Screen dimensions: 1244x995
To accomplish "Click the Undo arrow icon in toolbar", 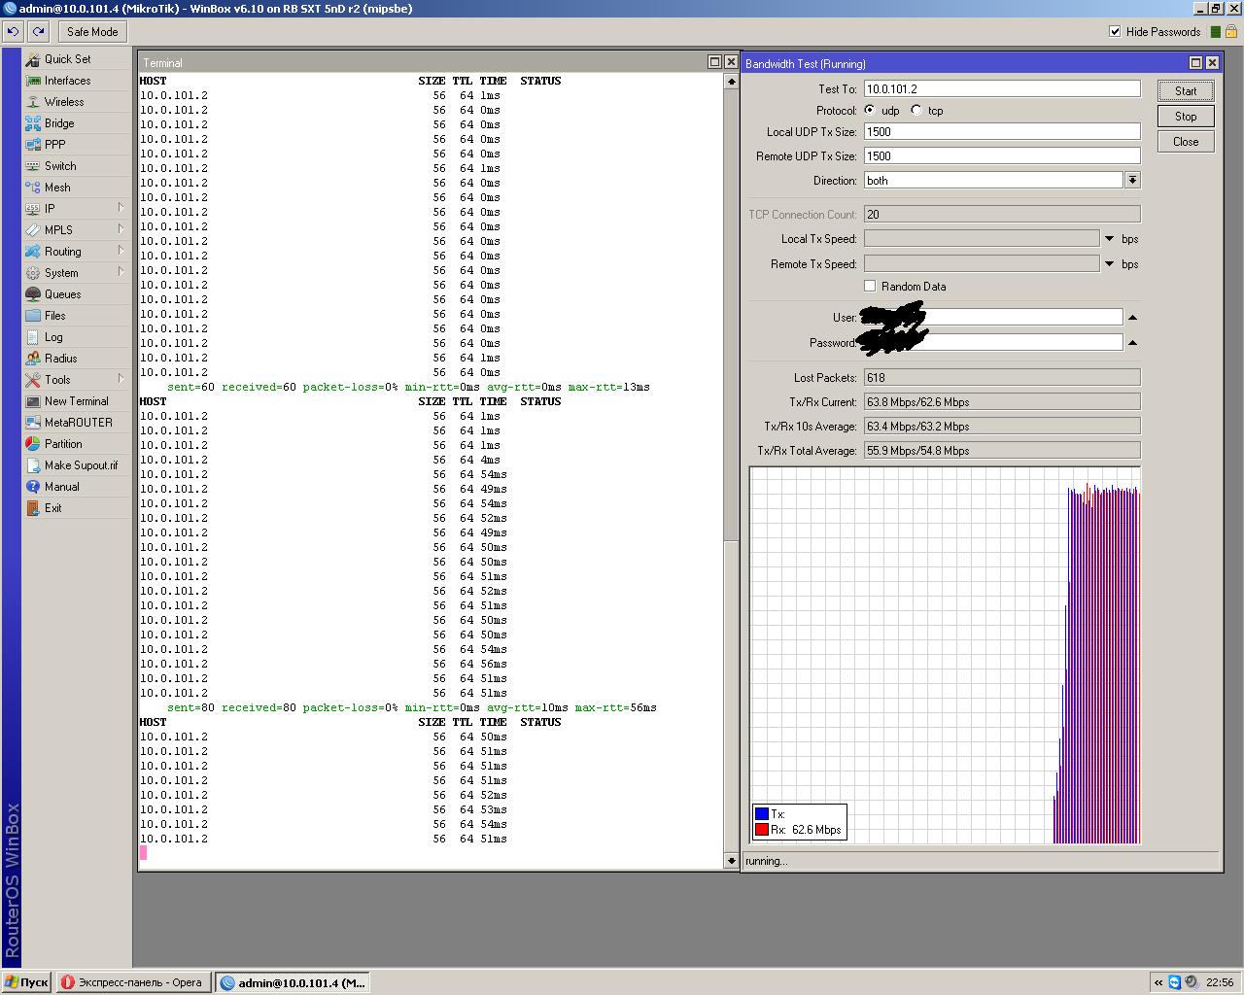I will pyautogui.click(x=13, y=32).
